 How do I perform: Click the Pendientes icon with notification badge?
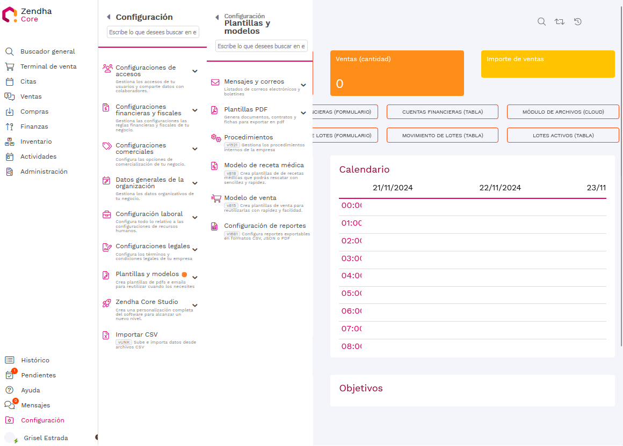coord(10,375)
